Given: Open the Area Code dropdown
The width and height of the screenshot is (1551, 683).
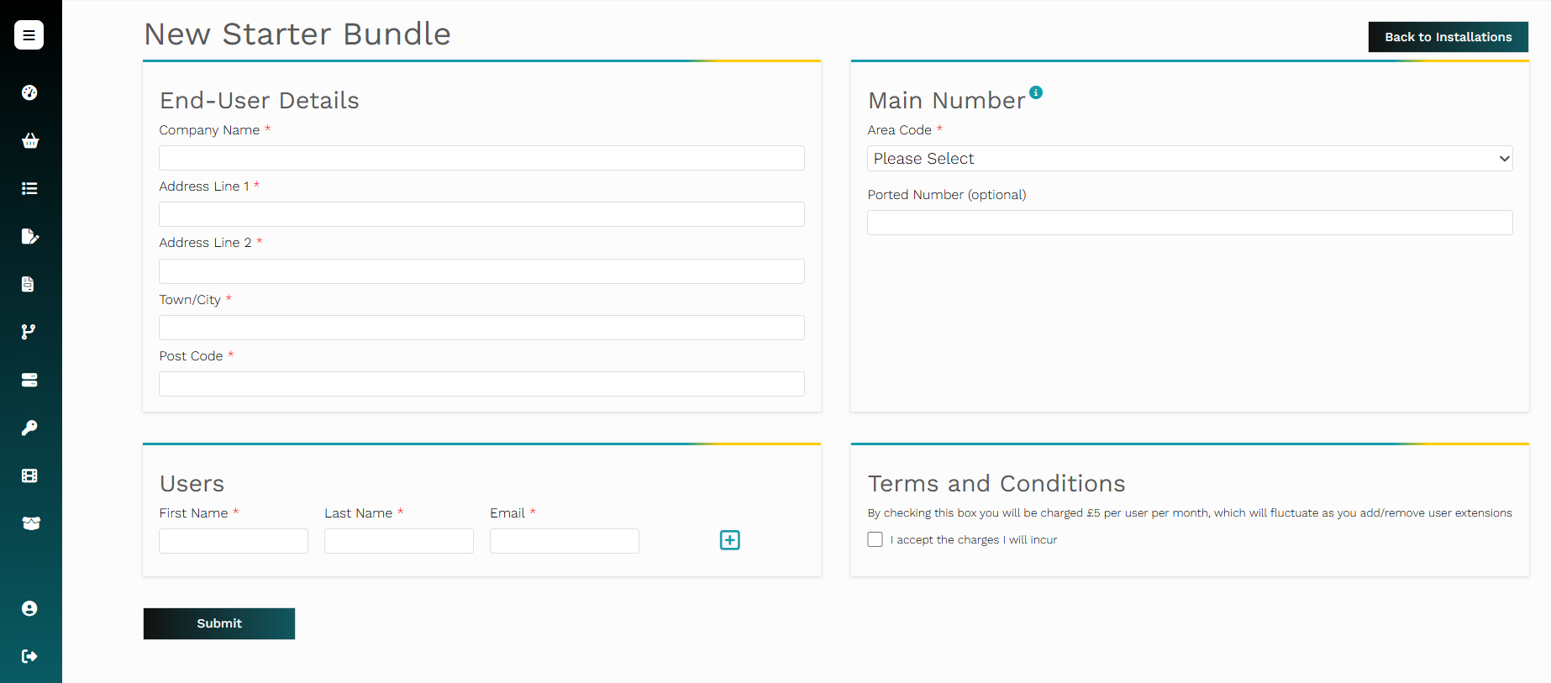Looking at the screenshot, I should coord(1190,159).
